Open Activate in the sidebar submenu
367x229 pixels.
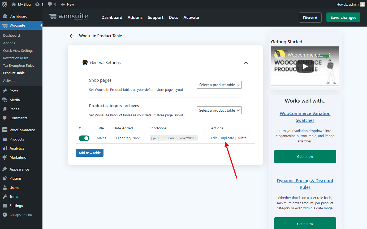pyautogui.click(x=9, y=80)
